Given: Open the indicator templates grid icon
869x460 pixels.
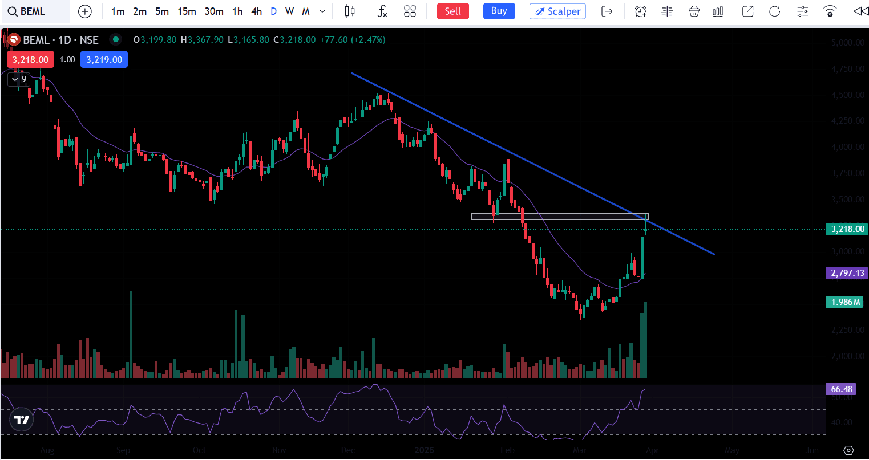Looking at the screenshot, I should coord(410,11).
